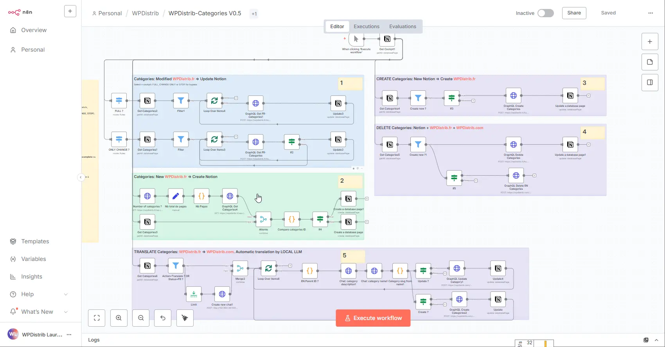Viewport: 665px width, 347px height.
Task: Click the yellow sticky note numbered 1
Action: pos(350,83)
